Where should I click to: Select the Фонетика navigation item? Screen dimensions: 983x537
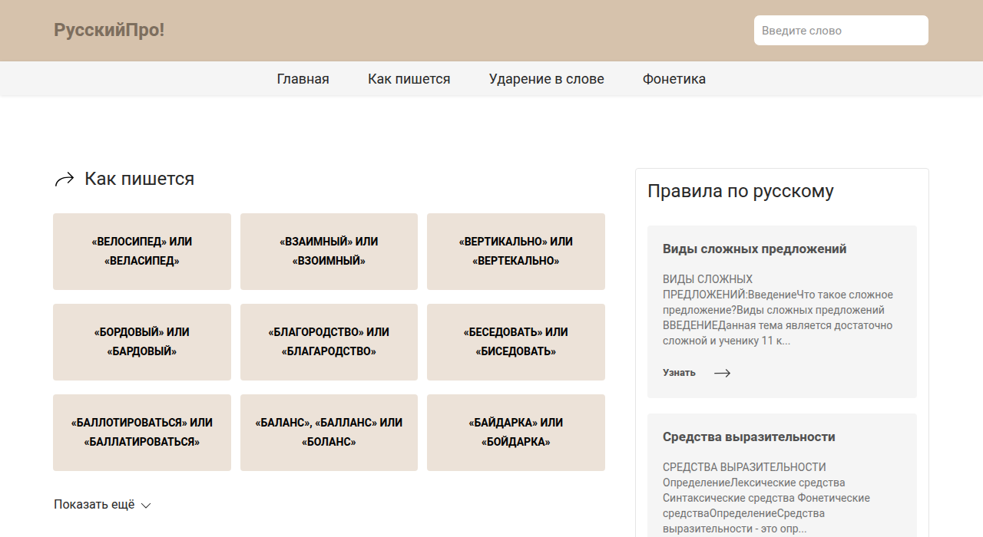pyautogui.click(x=674, y=79)
